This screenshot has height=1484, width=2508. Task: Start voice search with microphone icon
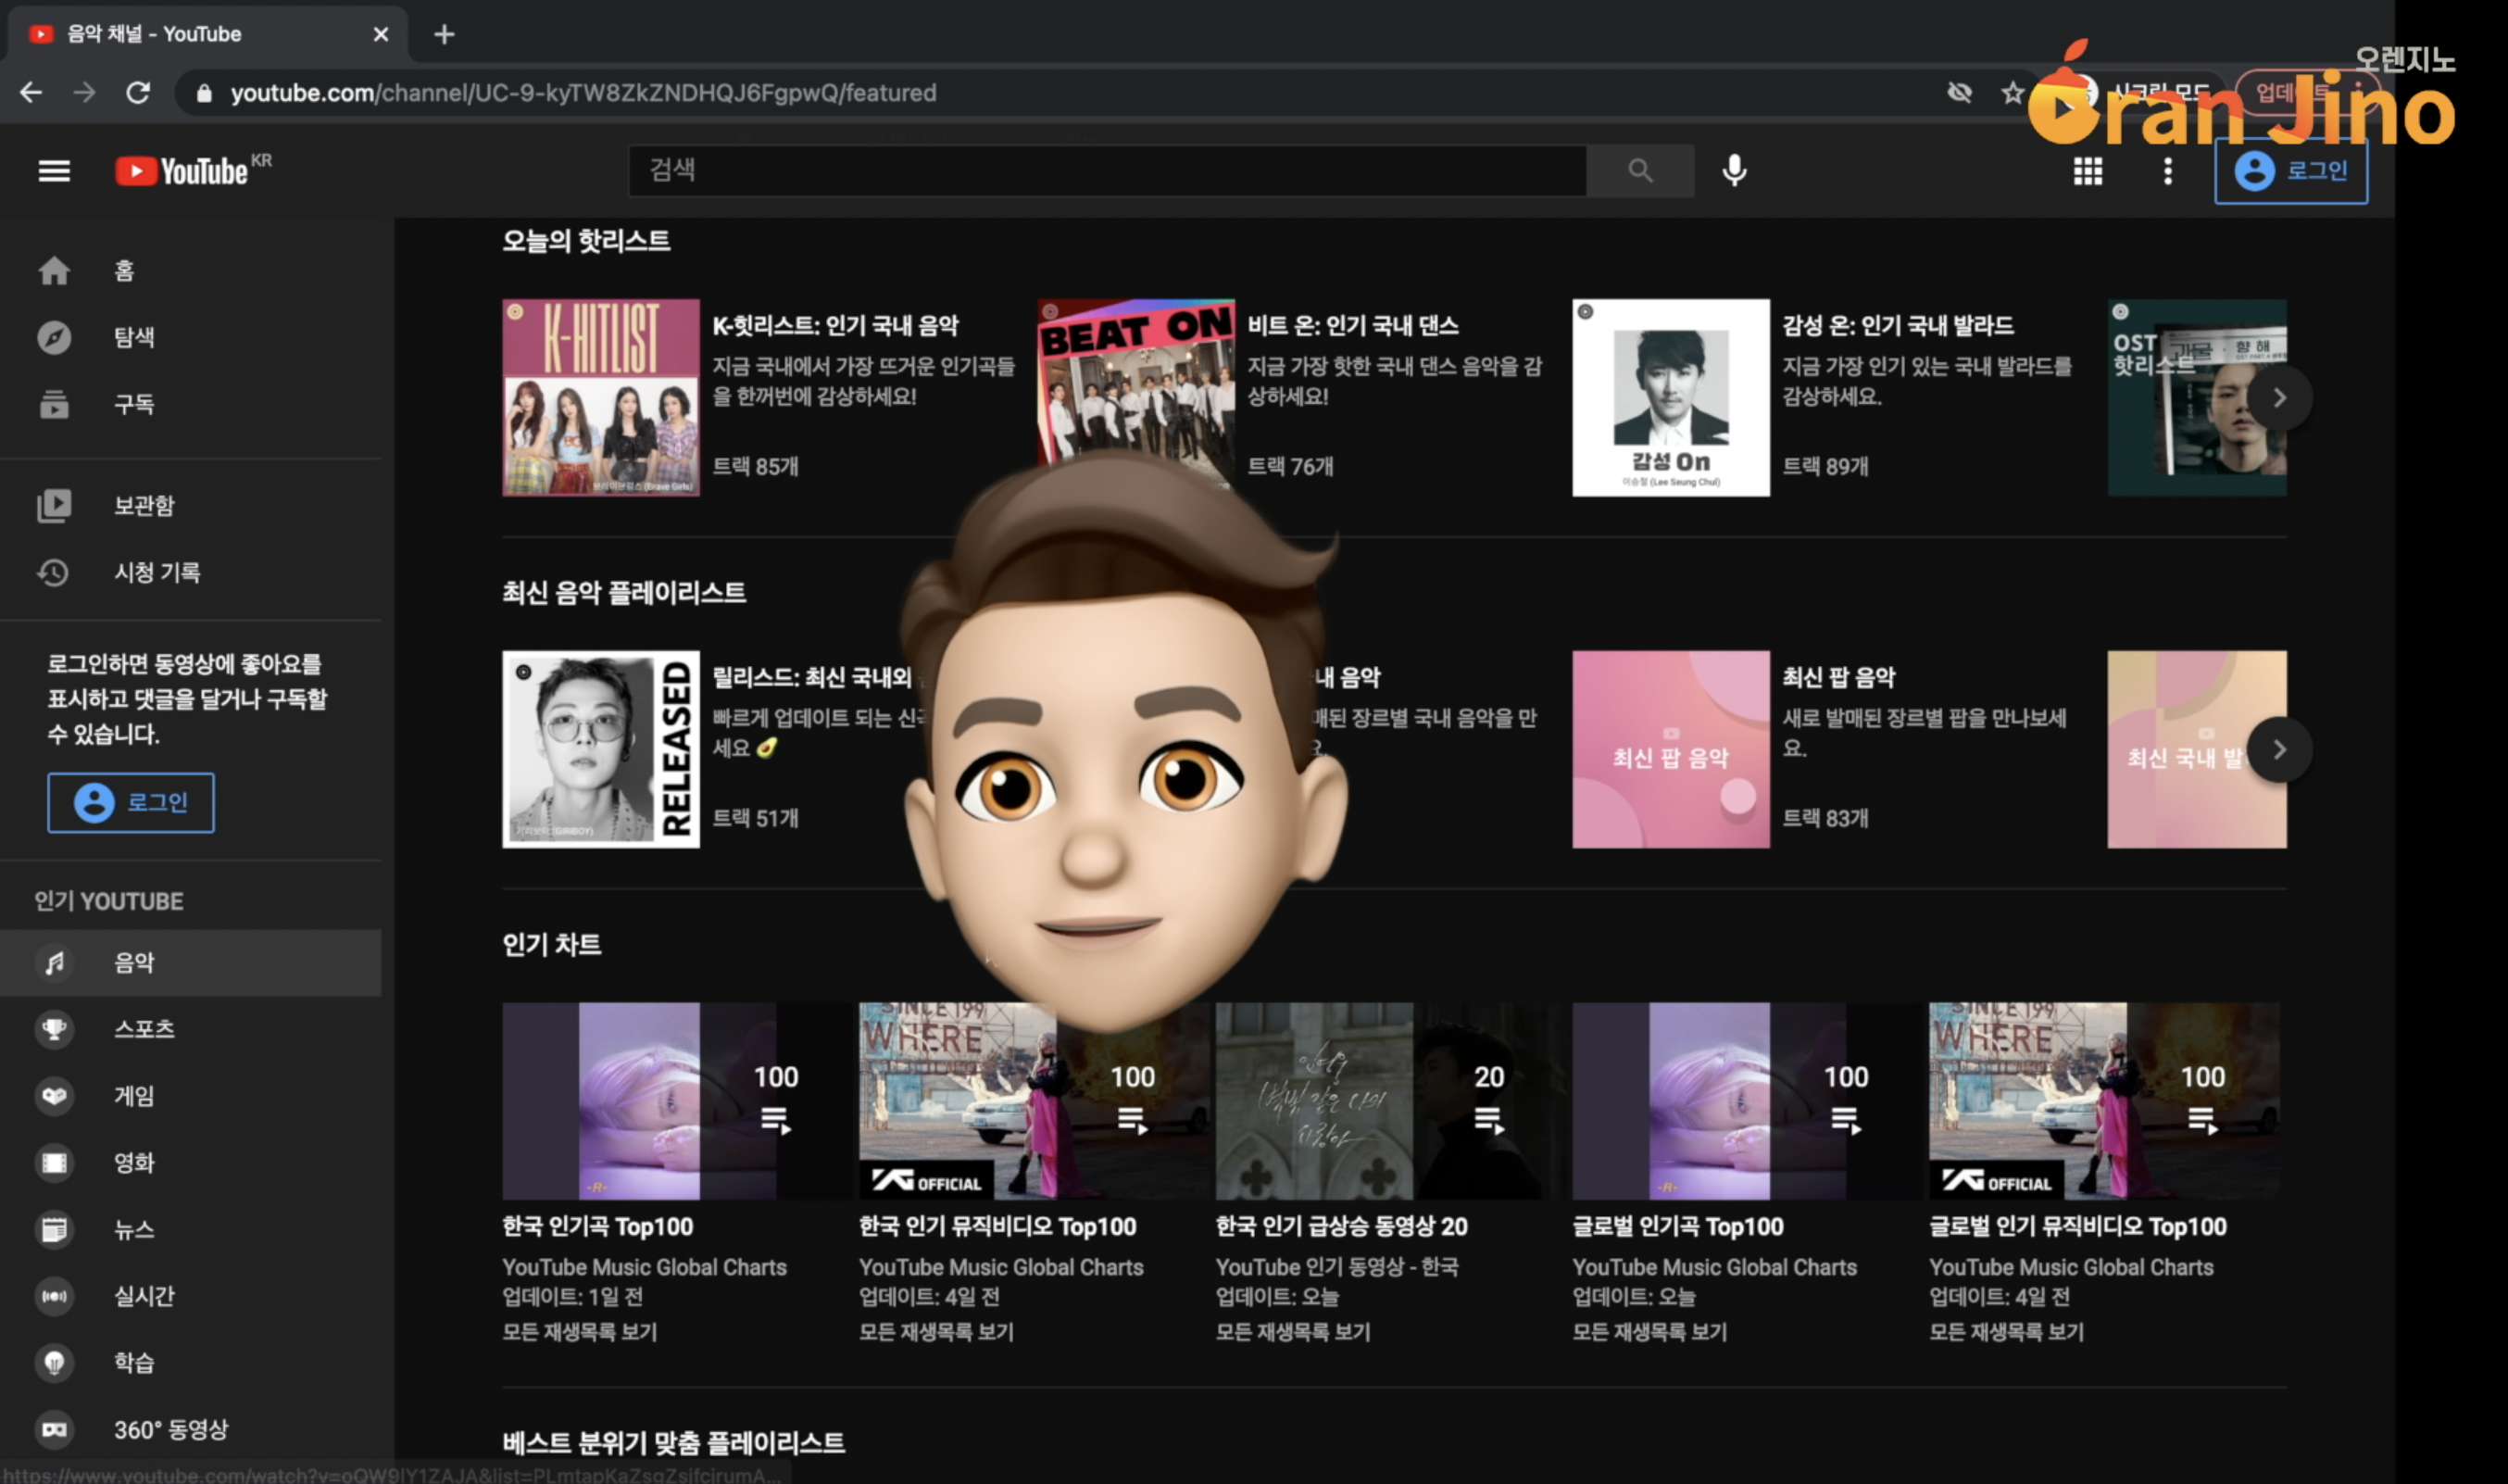(x=1735, y=171)
